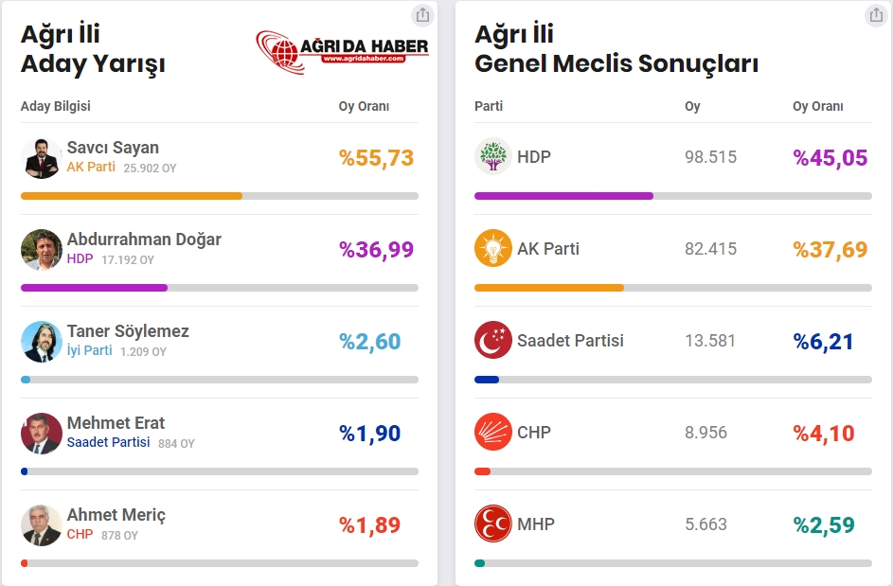Click share icon on Genel Meclis card
893x586 pixels.
876,15
